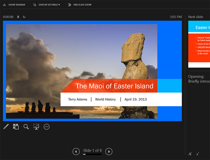This screenshot has height=160, width=210.
Task: Pause the presentation timer
Action: coord(18,17)
